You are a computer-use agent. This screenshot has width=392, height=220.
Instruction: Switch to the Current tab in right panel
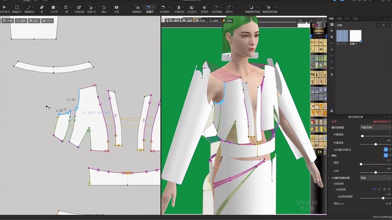point(331,19)
